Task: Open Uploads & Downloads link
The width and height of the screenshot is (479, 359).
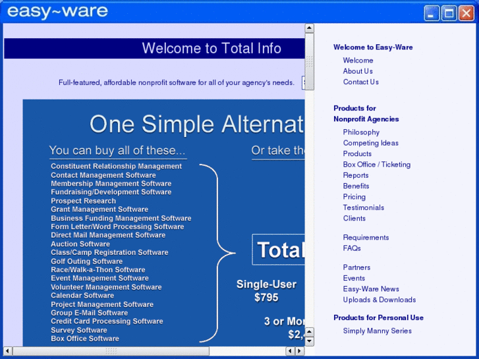Action: click(x=380, y=300)
